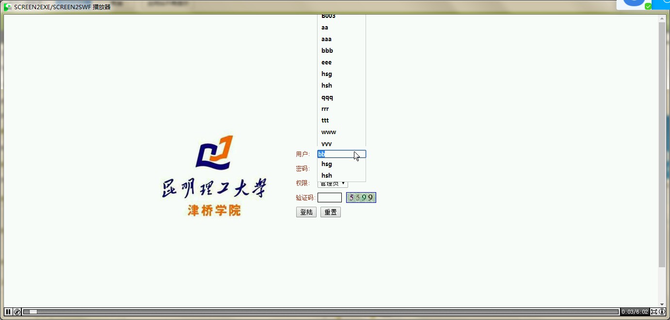Seek along the playback progress bar
Viewport: 670px width, 320px height.
point(321,312)
